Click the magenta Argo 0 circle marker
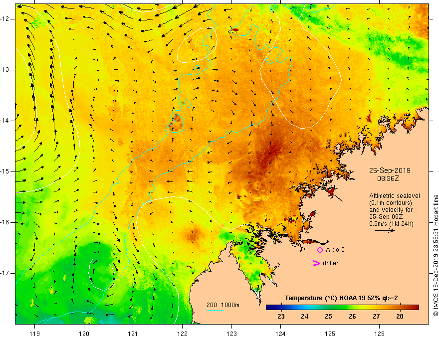Image resolution: width=439 pixels, height=339 pixels. pos(320,250)
